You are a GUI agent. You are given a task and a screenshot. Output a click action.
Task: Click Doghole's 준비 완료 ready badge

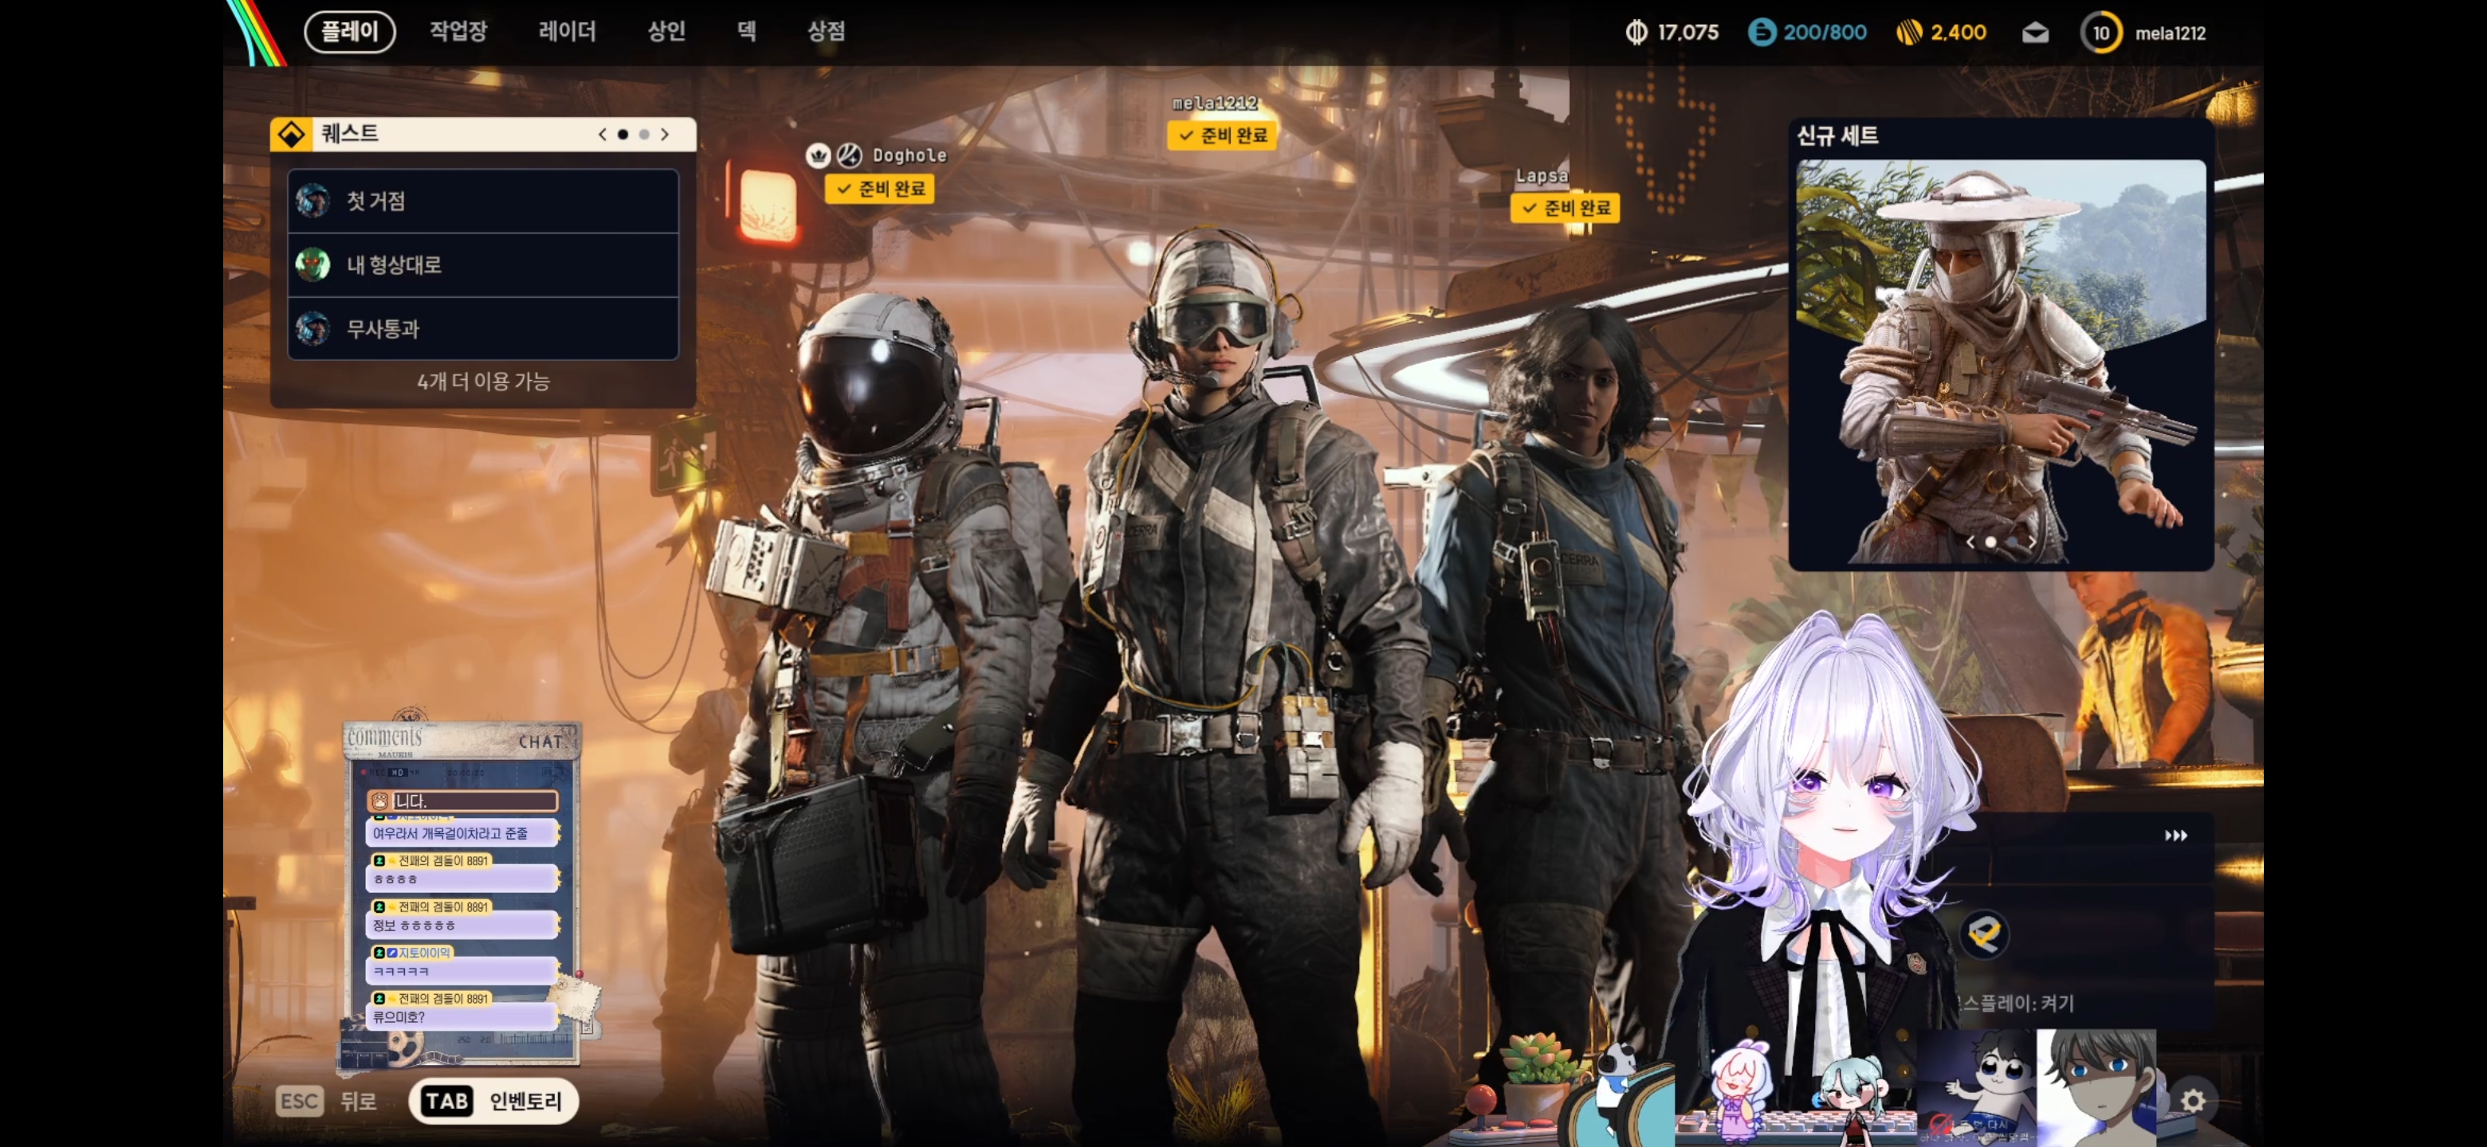(x=879, y=188)
